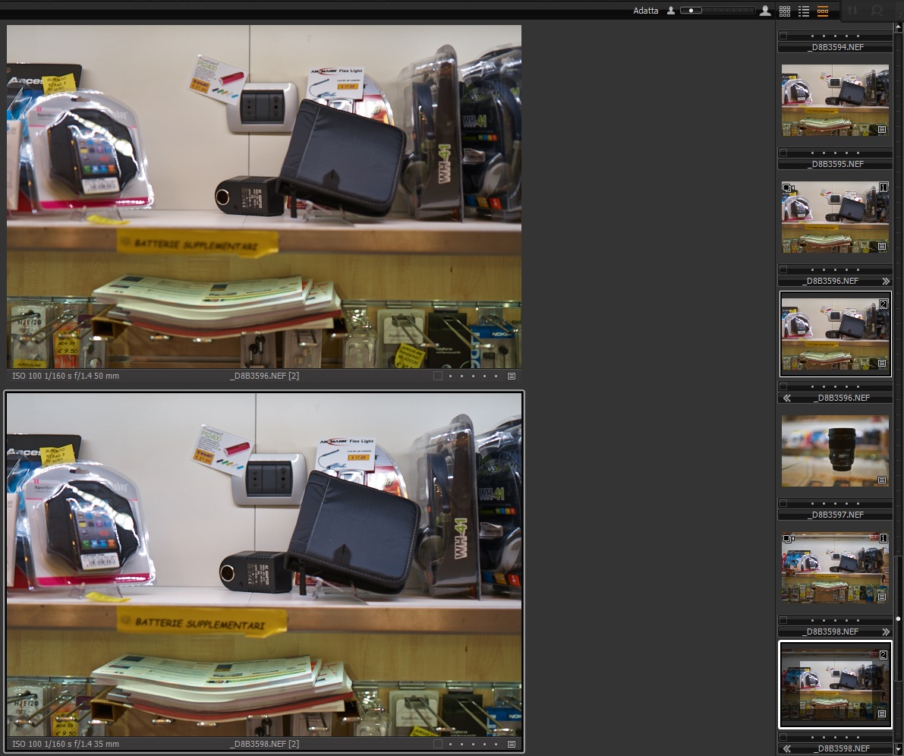The width and height of the screenshot is (904, 756).
Task: Expand variants with arrows beside _D8B3596.NEF
Action: pos(885,281)
